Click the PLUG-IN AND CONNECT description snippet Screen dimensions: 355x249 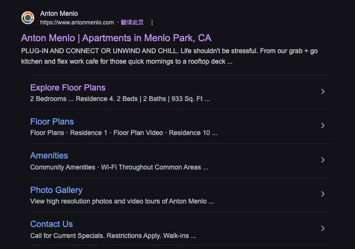pos(169,56)
